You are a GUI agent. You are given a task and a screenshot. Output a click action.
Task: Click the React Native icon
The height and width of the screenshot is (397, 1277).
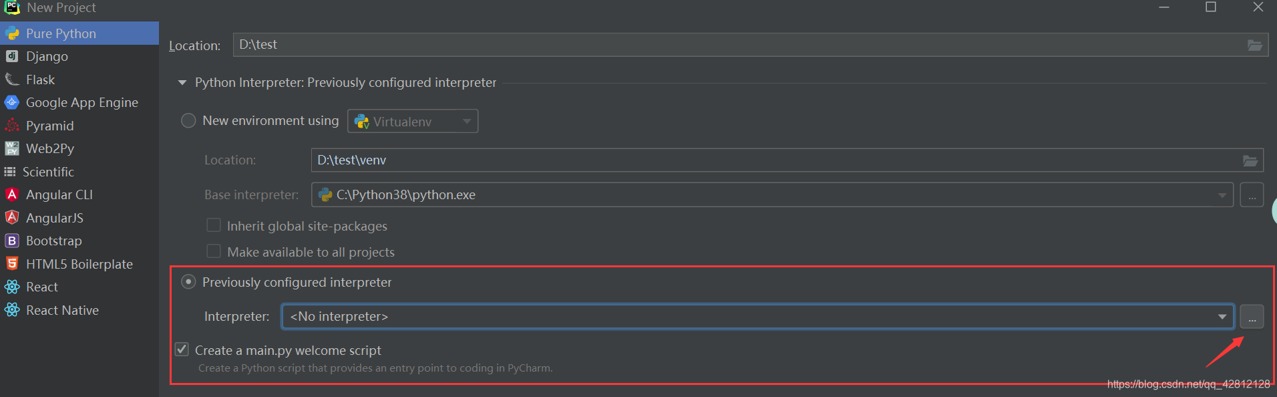pyautogui.click(x=12, y=310)
